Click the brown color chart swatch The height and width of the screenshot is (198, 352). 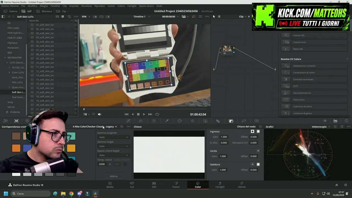point(16,136)
